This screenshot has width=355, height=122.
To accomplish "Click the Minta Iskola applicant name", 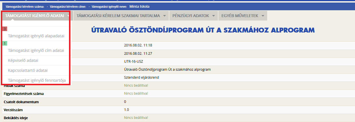I will point(139,6).
